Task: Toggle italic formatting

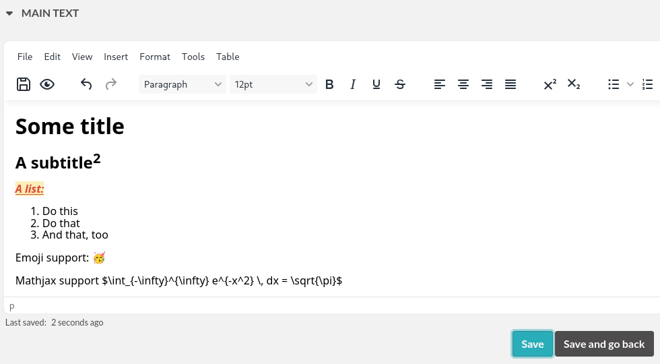Action: tap(353, 84)
